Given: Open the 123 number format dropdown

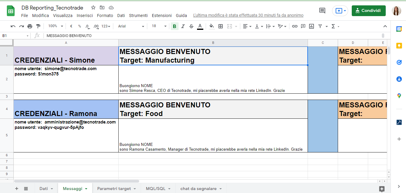Looking at the screenshot, I should [x=106, y=26].
